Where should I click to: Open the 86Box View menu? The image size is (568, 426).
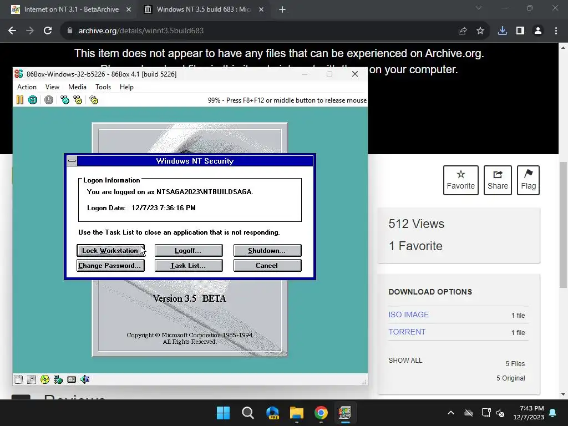(52, 87)
